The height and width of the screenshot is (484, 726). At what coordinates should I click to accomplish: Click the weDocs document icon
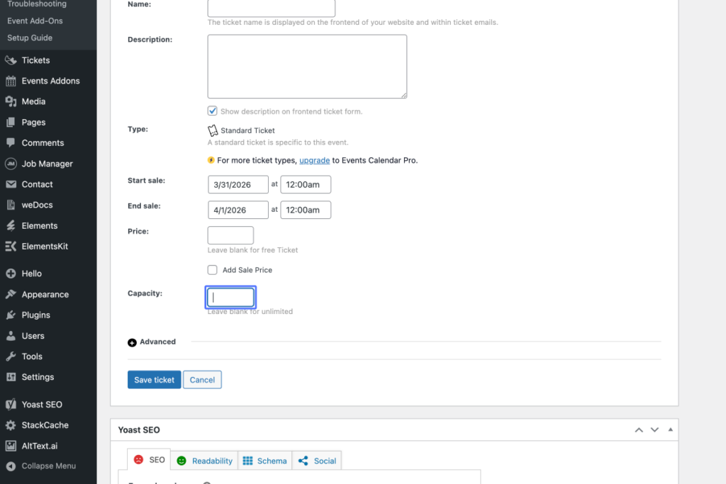click(11, 205)
